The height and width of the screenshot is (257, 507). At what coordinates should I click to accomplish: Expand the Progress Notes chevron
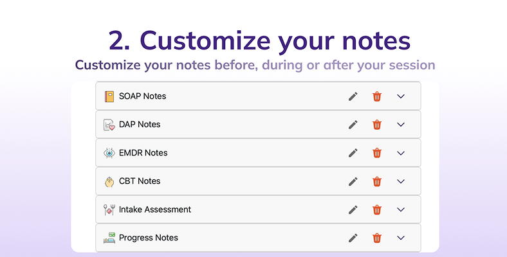point(401,238)
